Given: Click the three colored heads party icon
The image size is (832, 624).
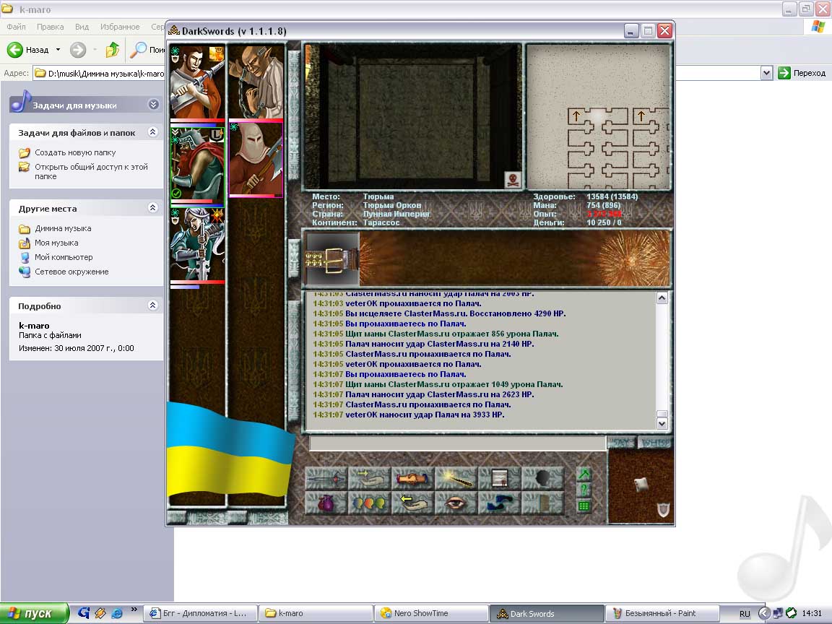Looking at the screenshot, I should [x=369, y=503].
